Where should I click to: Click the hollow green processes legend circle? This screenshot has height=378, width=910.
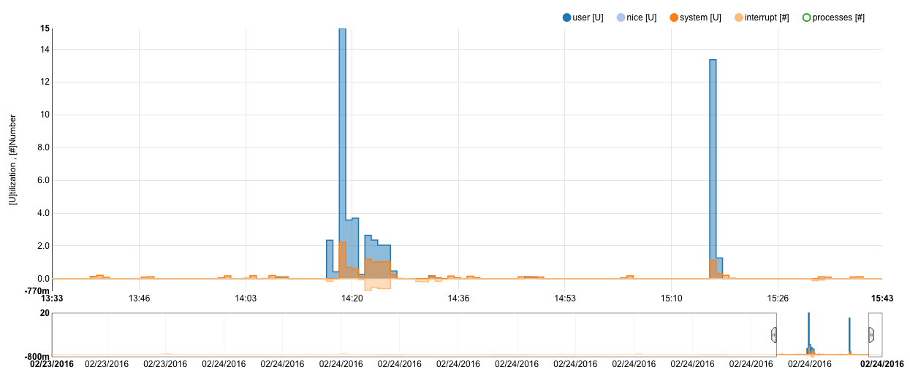coord(806,18)
